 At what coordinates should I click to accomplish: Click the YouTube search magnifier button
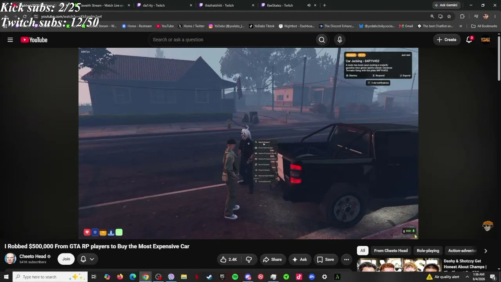tap(322, 40)
